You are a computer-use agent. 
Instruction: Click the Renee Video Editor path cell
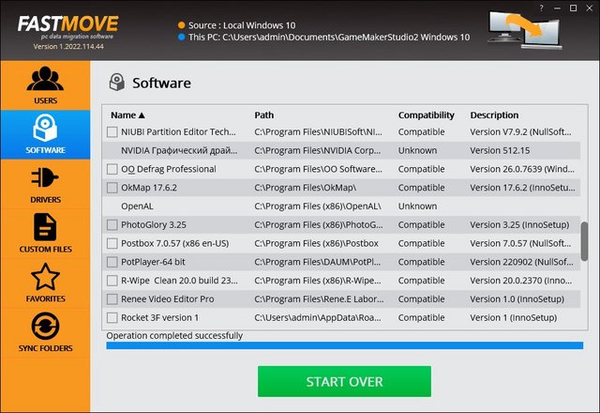point(319,299)
